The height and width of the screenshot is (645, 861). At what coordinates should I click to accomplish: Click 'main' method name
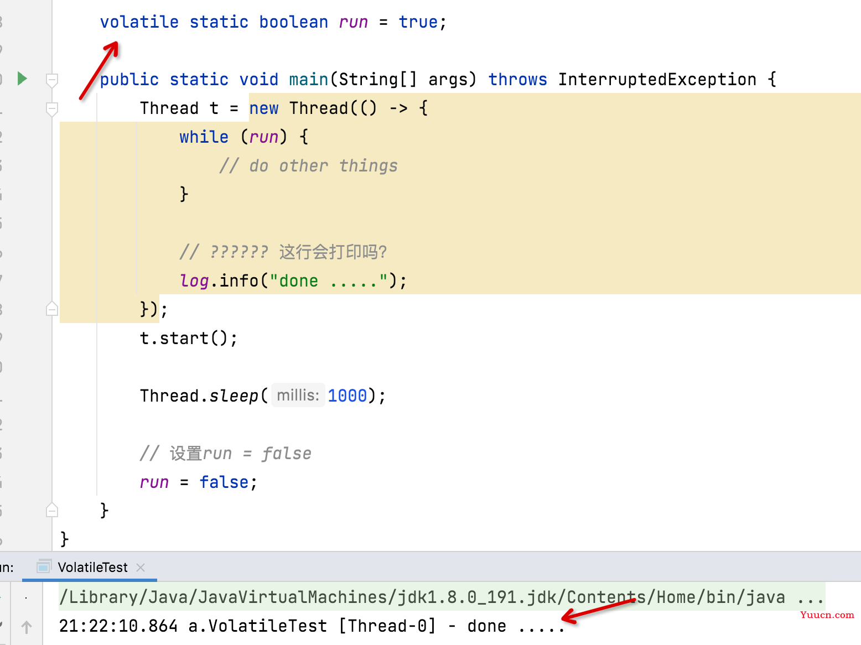tap(309, 79)
